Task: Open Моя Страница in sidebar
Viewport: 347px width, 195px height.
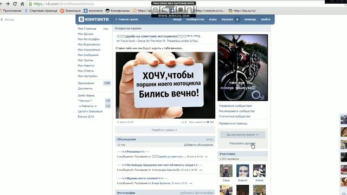Action: coord(87,29)
